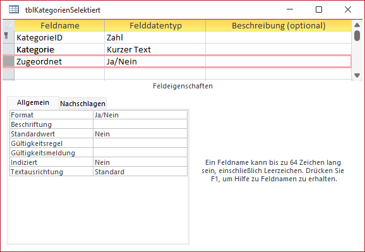The image size is (365, 252).
Task: Select the row selector of the Zugeordnet field
Action: (x=9, y=61)
